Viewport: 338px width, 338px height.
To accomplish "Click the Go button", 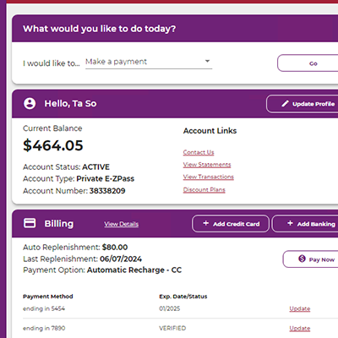I will click(308, 63).
